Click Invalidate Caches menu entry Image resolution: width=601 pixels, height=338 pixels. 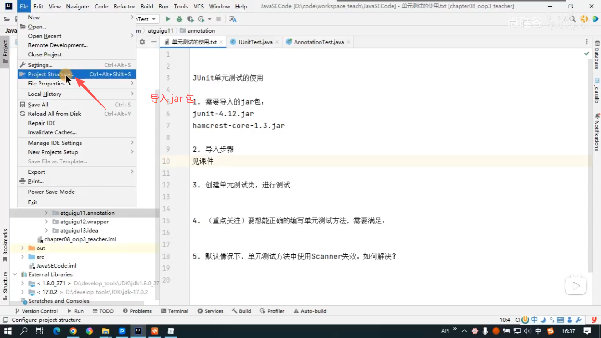(52, 132)
